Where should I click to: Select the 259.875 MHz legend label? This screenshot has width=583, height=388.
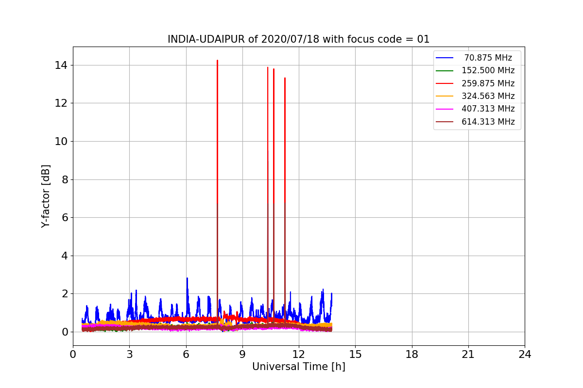(488, 83)
